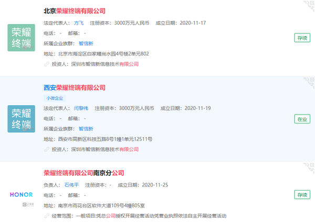Open QR code icon on Xi'an company card
This screenshot has width=315, height=223.
[x=309, y=82]
